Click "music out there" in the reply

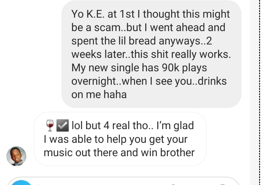81,152
